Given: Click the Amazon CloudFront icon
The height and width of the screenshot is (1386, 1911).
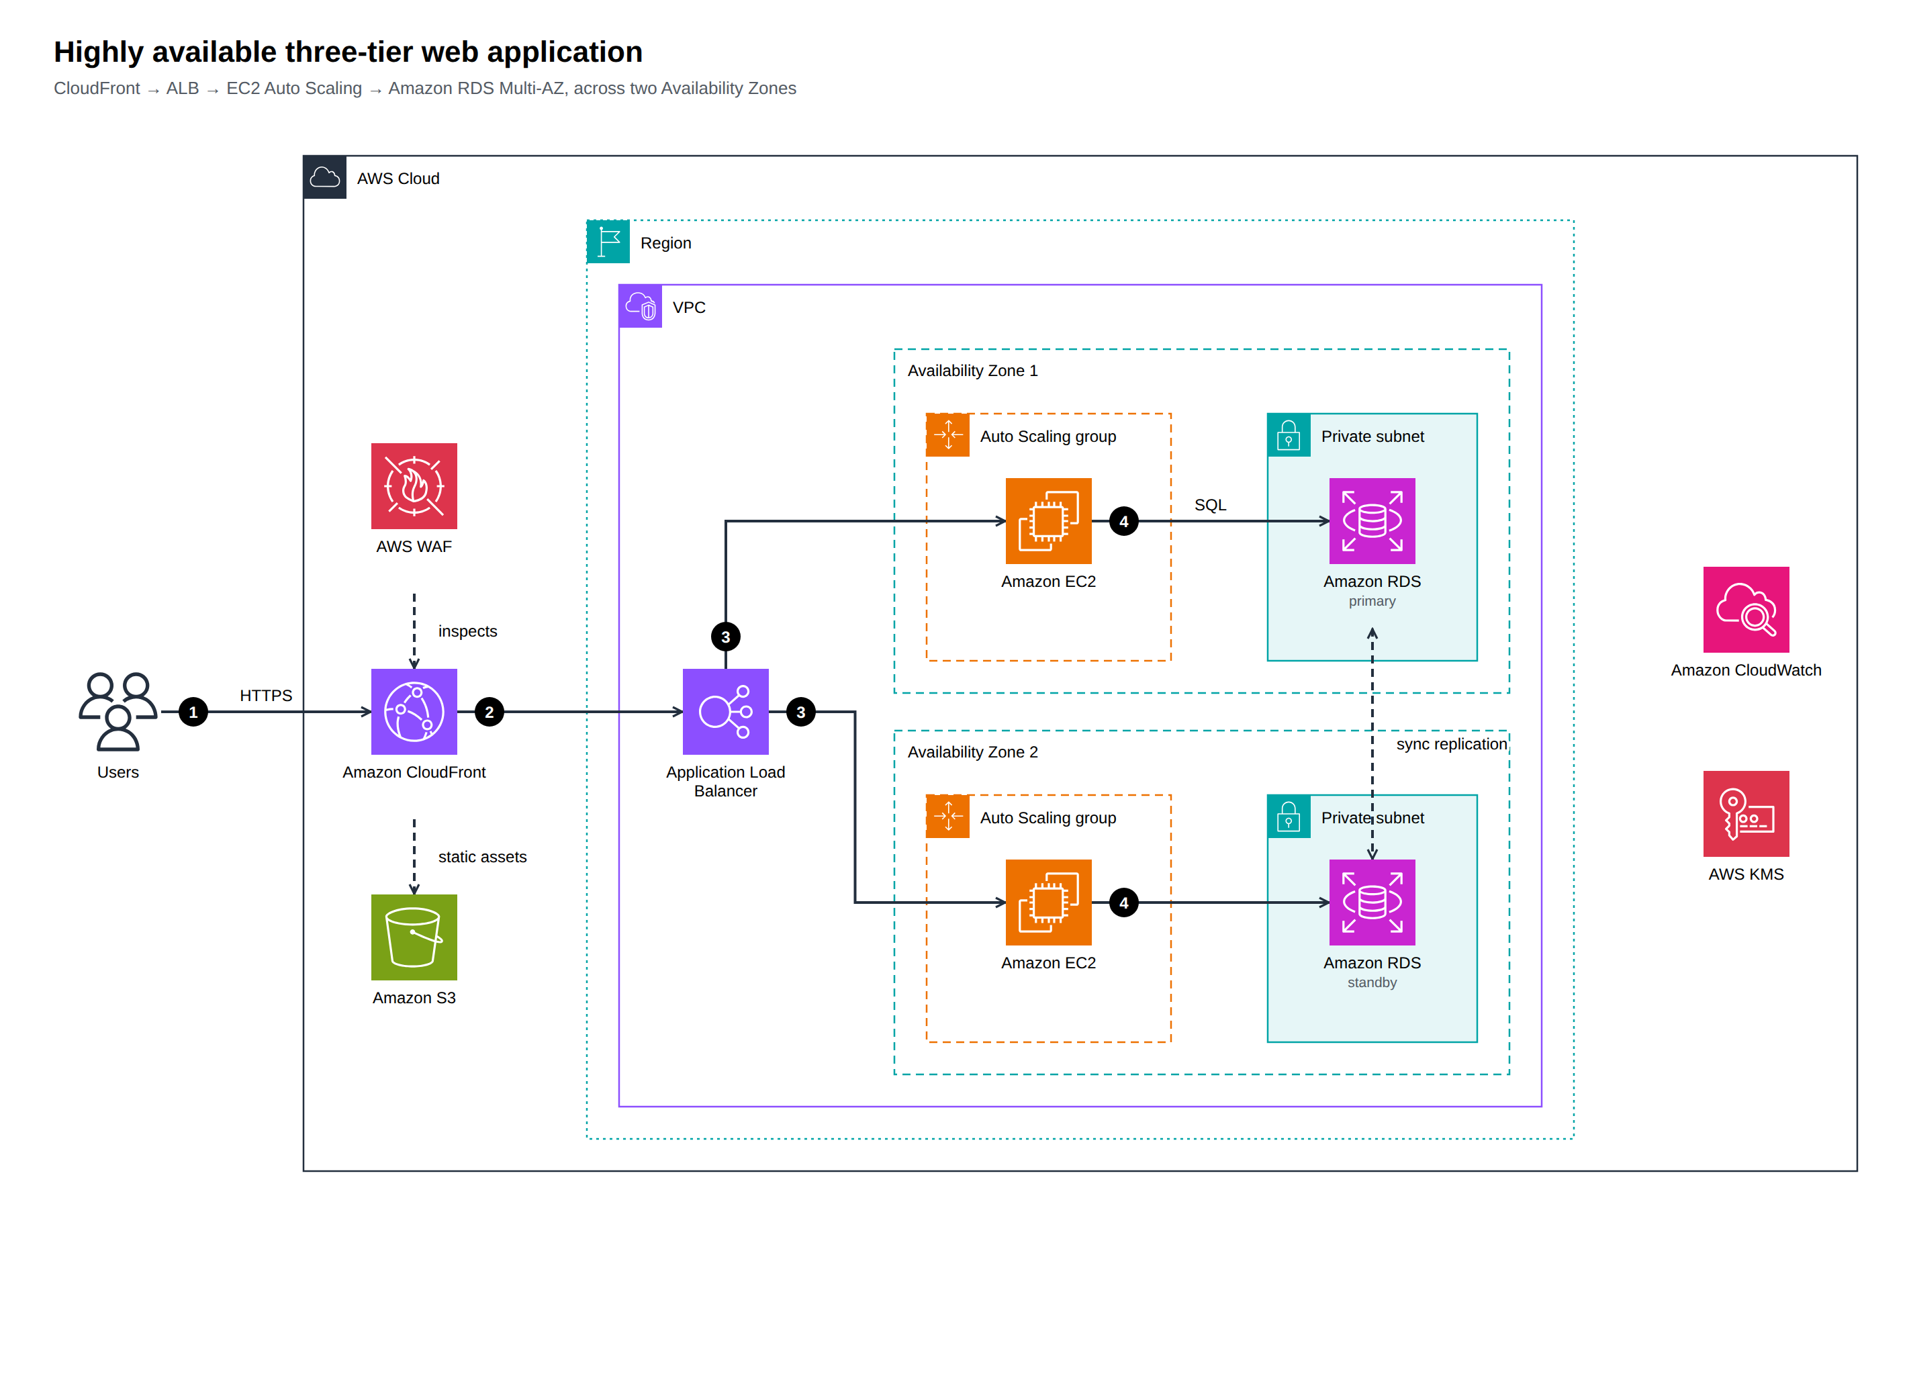Looking at the screenshot, I should 414,712.
